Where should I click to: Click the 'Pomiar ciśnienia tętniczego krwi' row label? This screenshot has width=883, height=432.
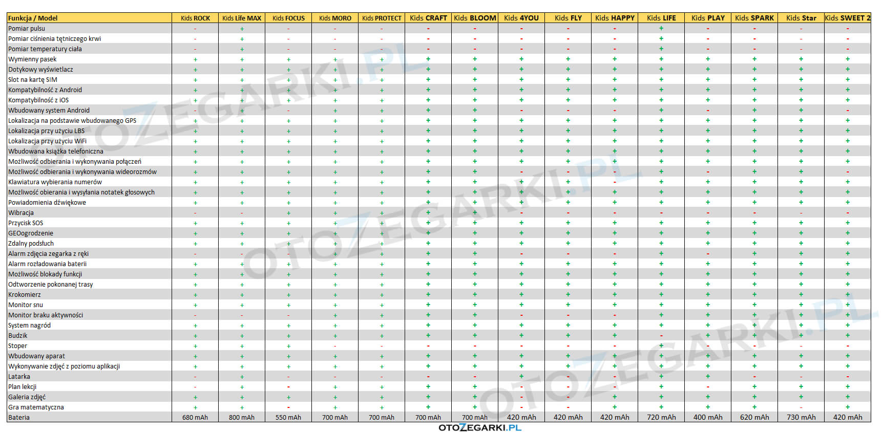coord(54,39)
